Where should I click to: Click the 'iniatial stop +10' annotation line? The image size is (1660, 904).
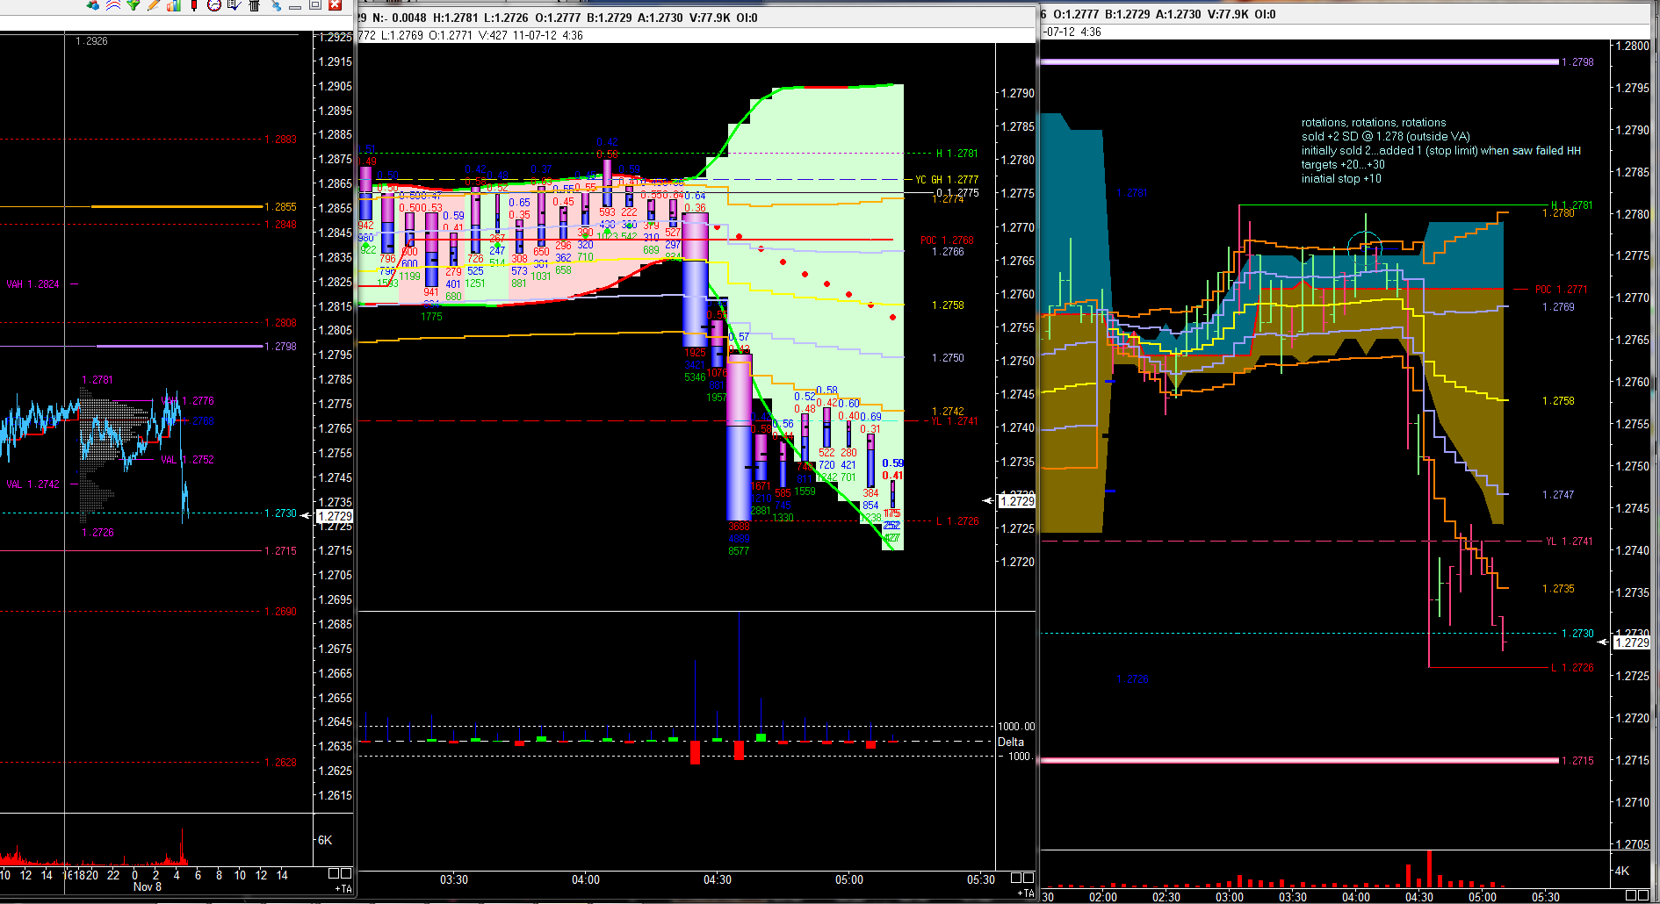pos(1341,179)
